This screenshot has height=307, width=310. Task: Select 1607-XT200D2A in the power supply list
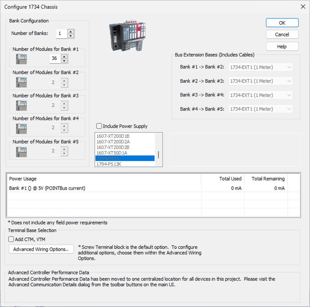[113, 142]
